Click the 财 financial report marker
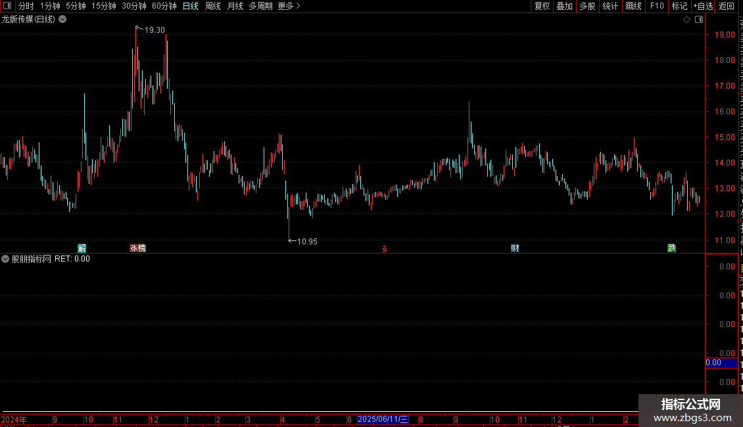Screen dimensions: 743x427 (515, 248)
